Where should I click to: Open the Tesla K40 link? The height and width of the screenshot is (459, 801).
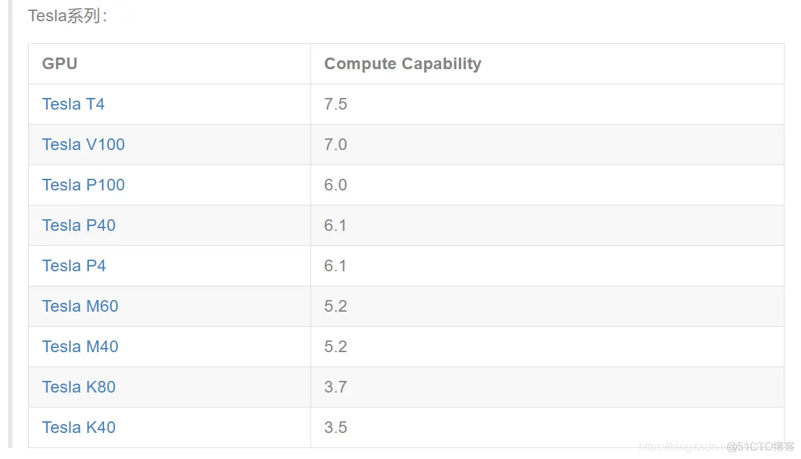[x=79, y=427]
